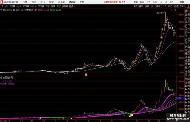190x122 pixels.
Task: Click the MA10: 67.51 label
Action: click(32, 10)
